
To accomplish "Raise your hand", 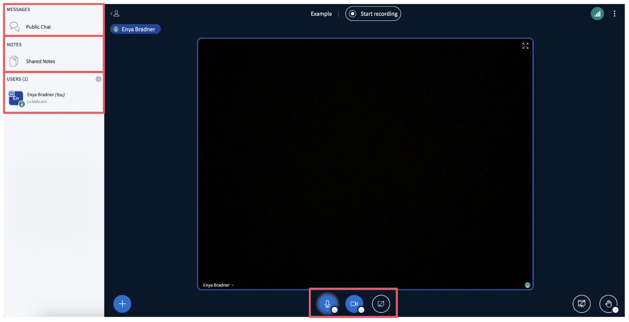I will (608, 304).
